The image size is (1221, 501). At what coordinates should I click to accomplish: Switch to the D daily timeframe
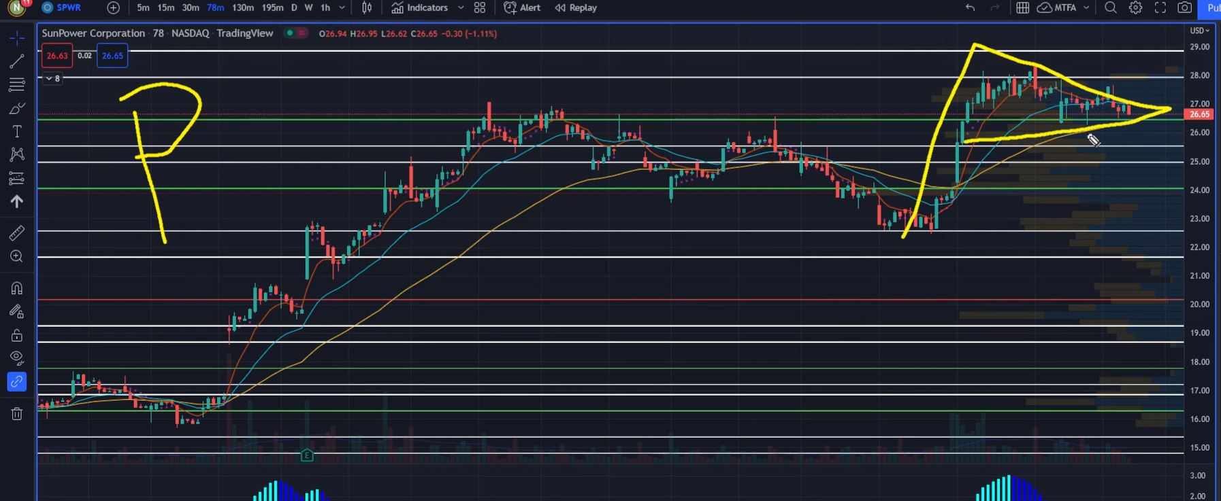click(294, 7)
